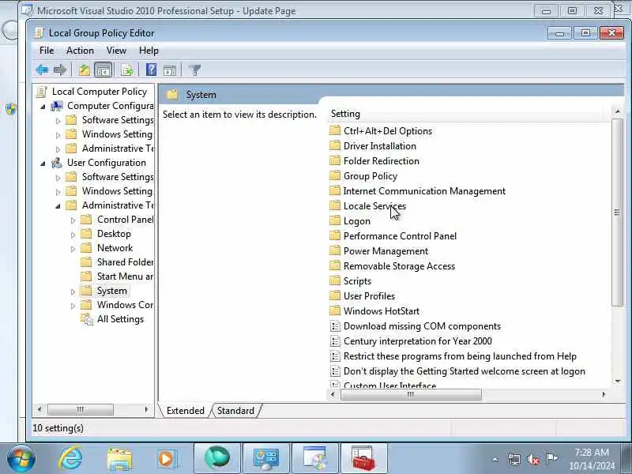The height and width of the screenshot is (474, 632).
Task: Click the Export List toolbar icon
Action: [x=126, y=70]
